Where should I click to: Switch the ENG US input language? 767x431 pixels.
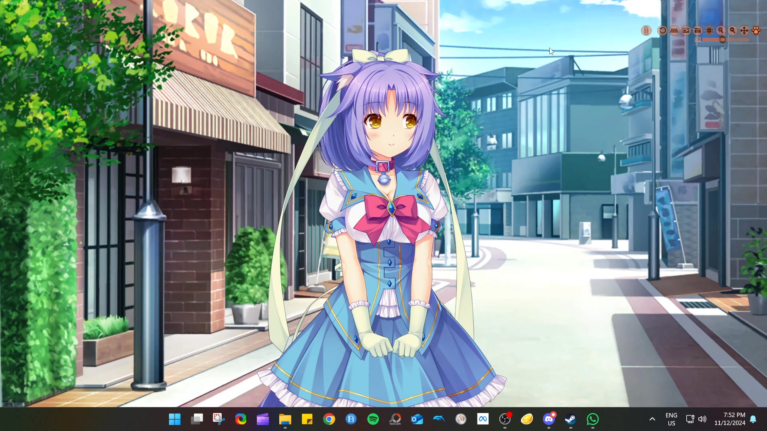(x=672, y=419)
